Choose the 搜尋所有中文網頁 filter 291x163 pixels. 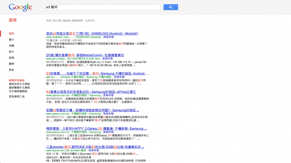click(19, 84)
